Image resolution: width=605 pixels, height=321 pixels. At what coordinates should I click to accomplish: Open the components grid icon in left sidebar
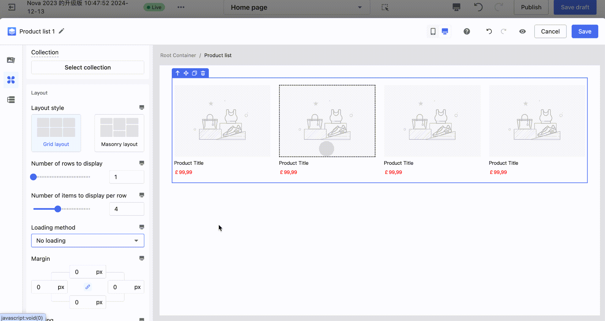[11, 80]
